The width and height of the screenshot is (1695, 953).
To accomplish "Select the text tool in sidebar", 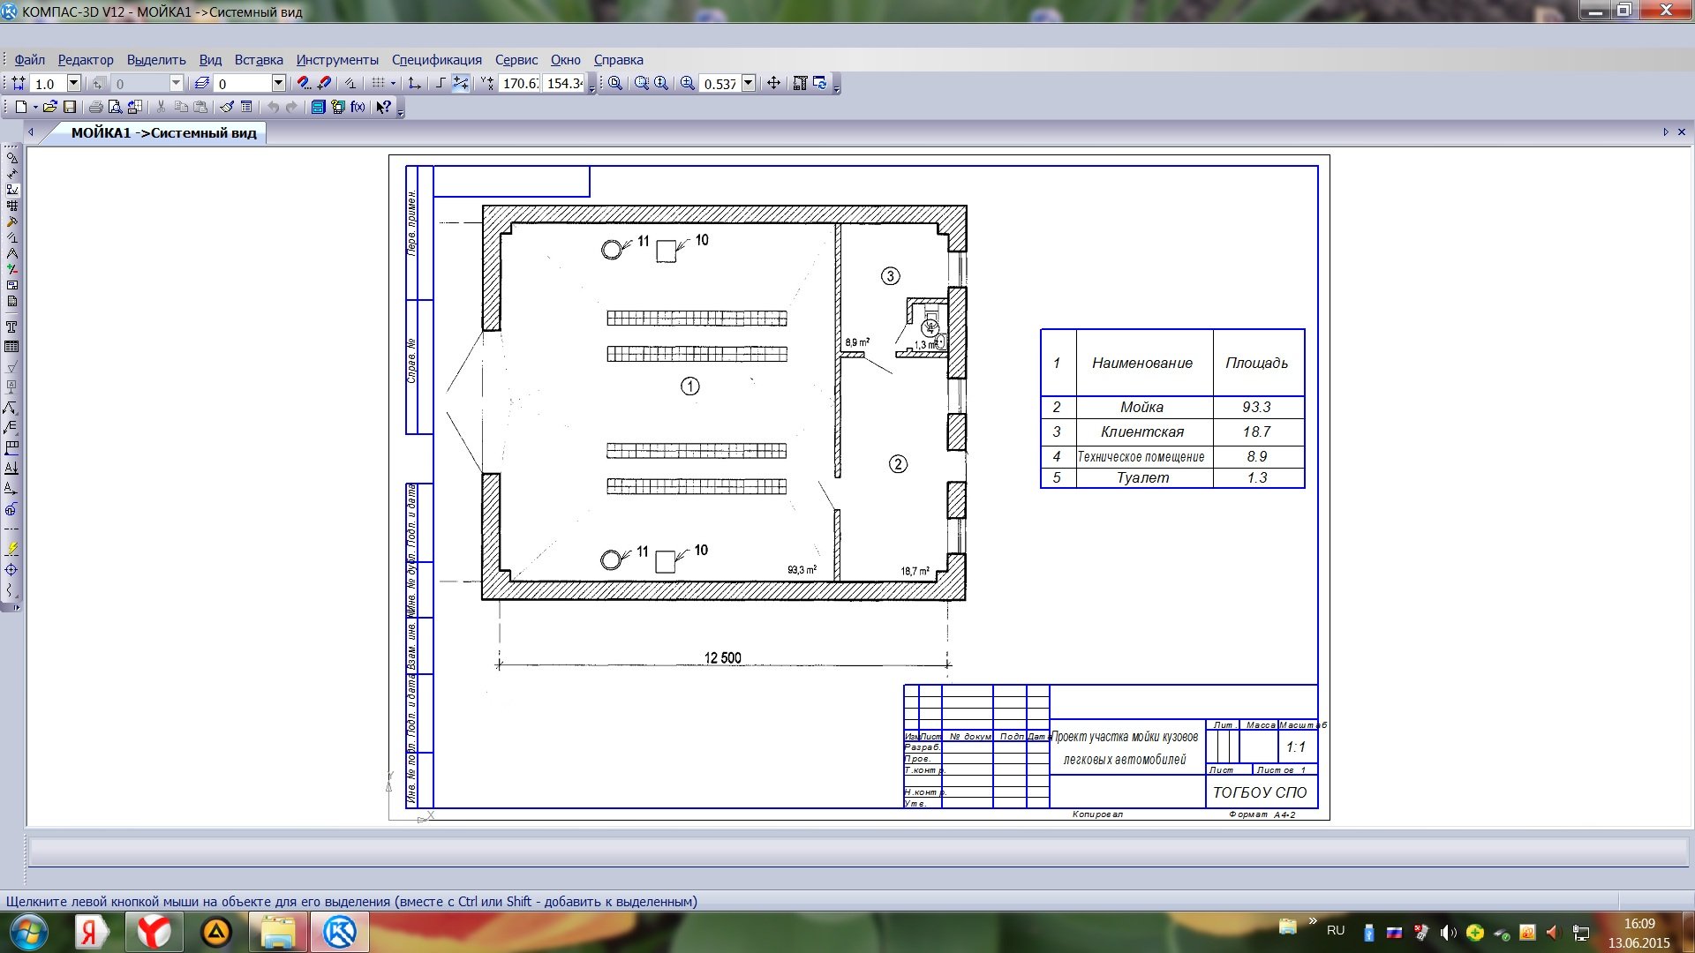I will click(11, 327).
